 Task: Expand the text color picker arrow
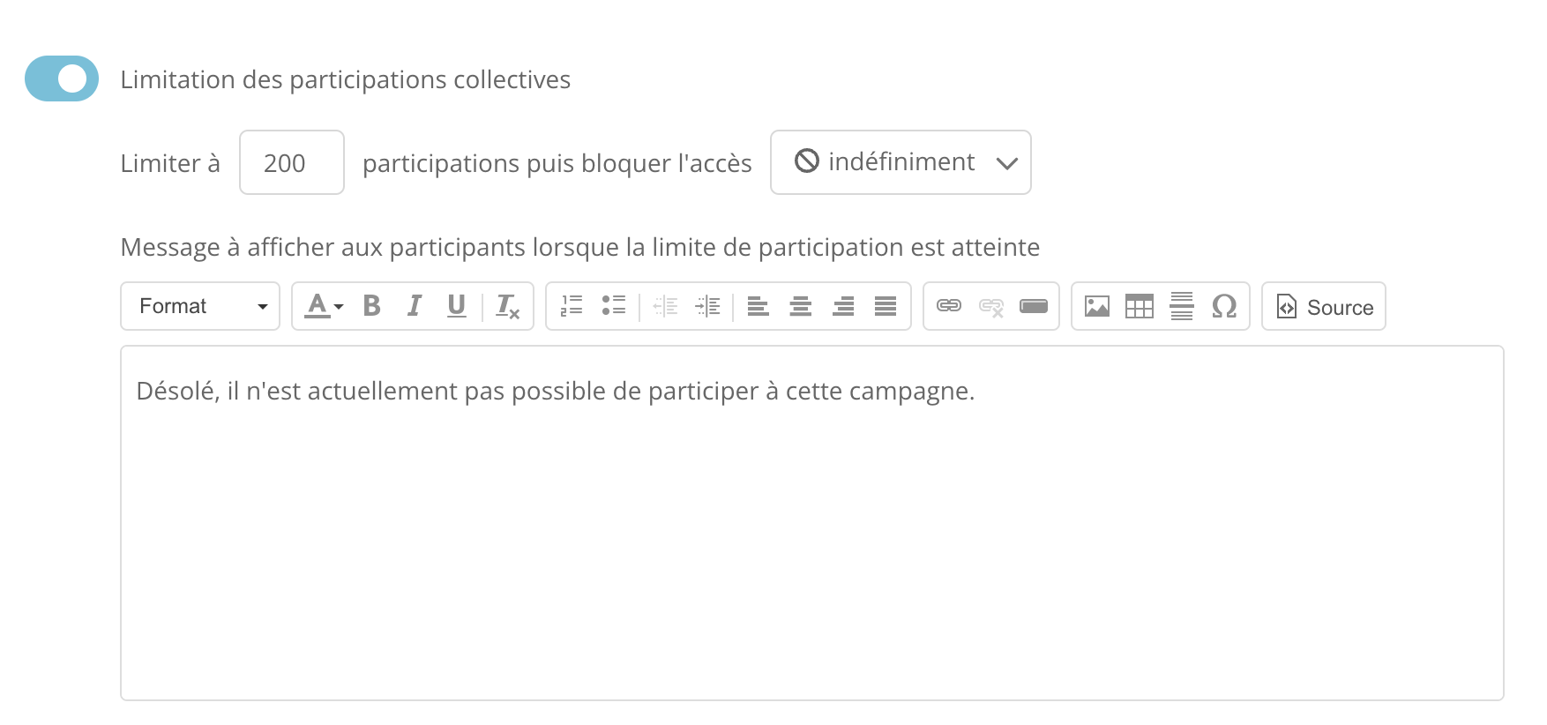pyautogui.click(x=337, y=306)
